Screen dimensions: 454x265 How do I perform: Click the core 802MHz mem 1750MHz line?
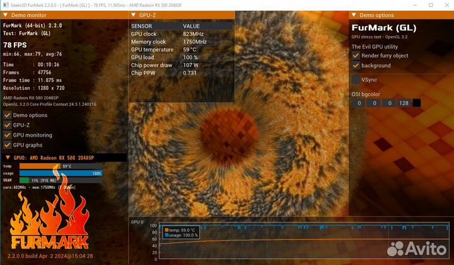pos(39,188)
